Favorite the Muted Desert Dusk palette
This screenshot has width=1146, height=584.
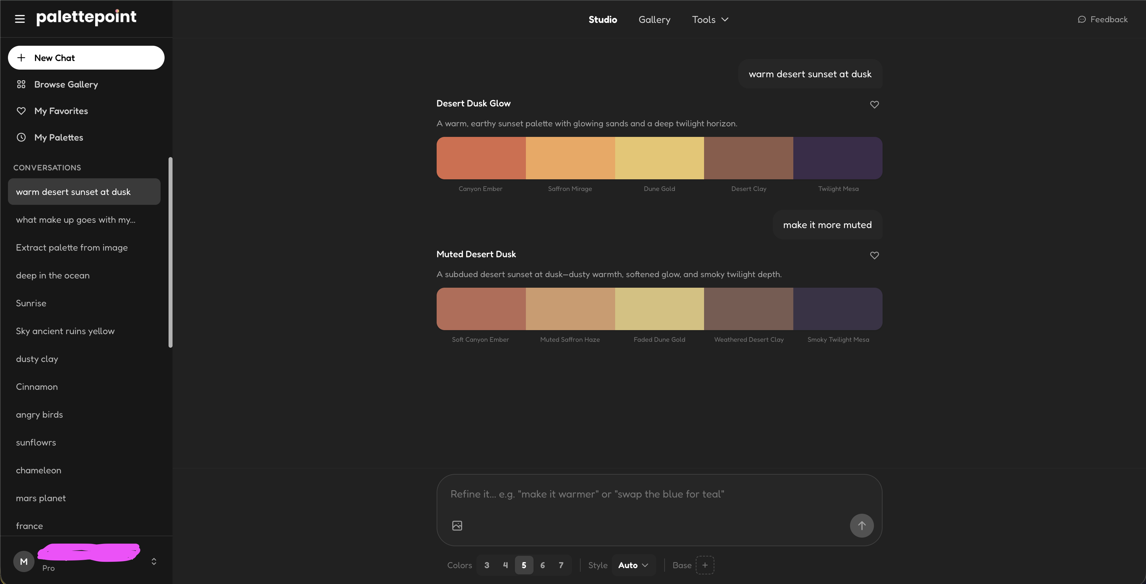coord(874,255)
